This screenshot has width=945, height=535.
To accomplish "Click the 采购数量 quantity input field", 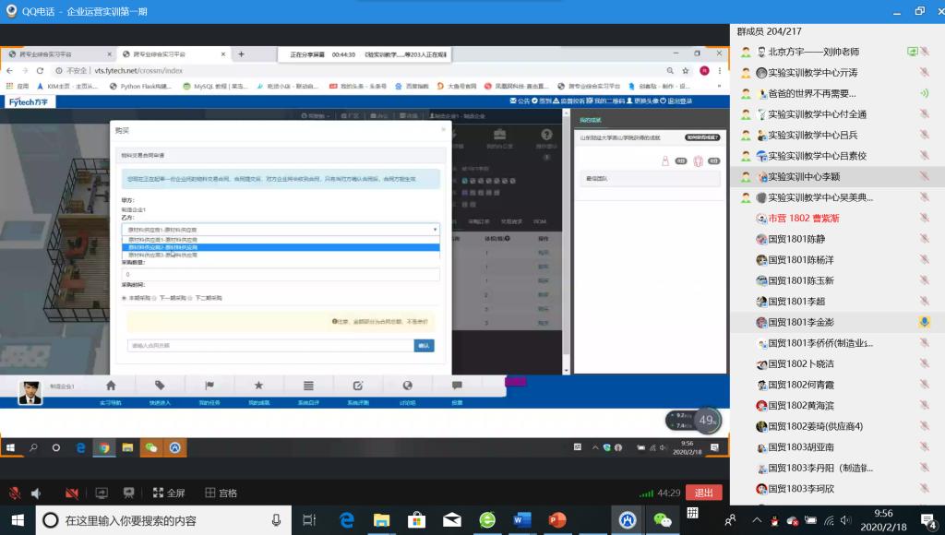I will (281, 274).
